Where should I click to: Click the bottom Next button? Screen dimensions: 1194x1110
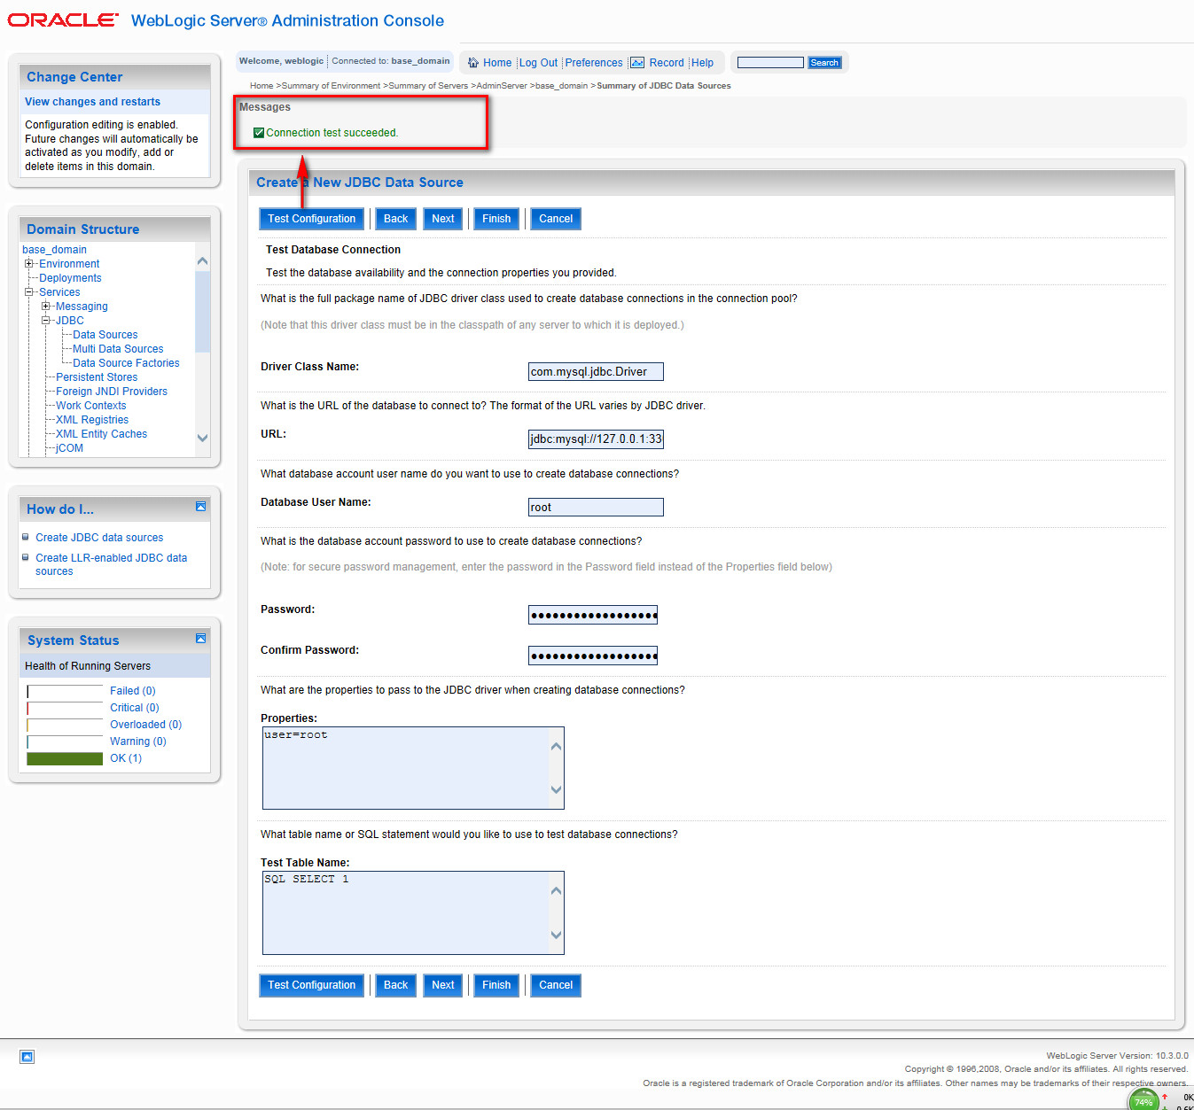tap(442, 985)
